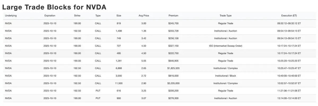Click CALL type in the 727 size row
Image resolution: width=318 pixels, height=106 pixels.
tap(98, 46)
